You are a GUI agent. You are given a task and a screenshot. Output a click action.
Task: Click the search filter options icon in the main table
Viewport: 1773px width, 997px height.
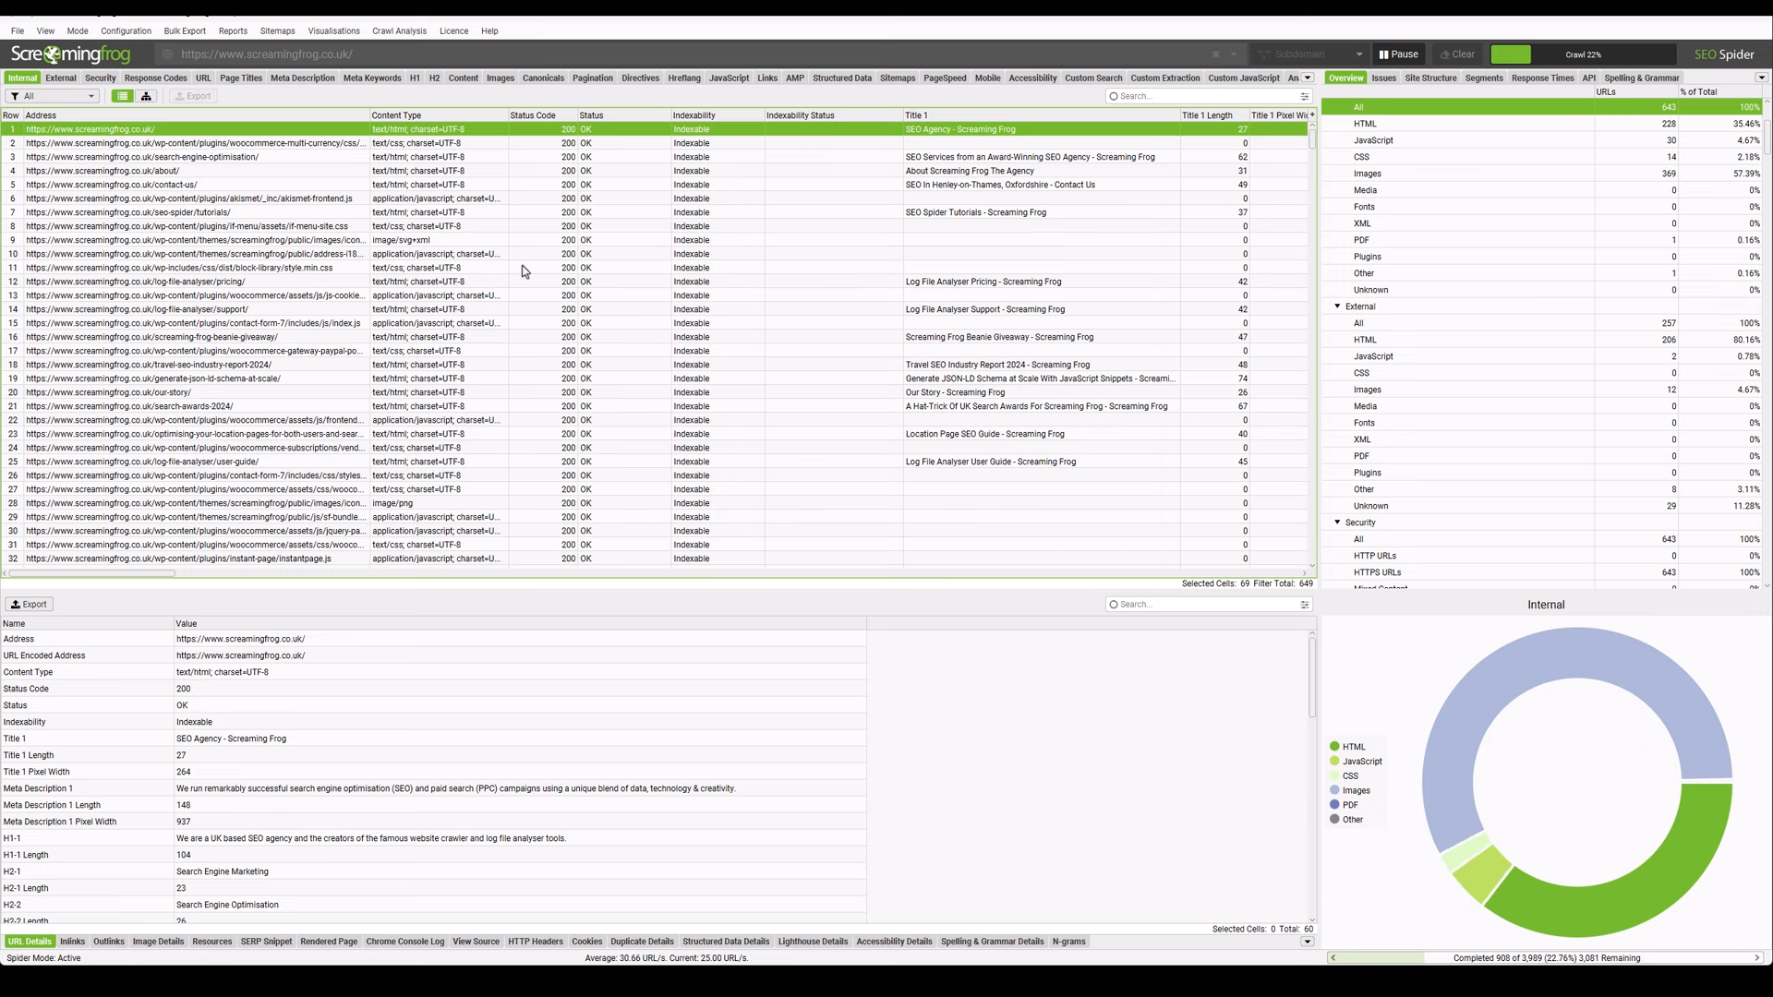tap(1305, 96)
